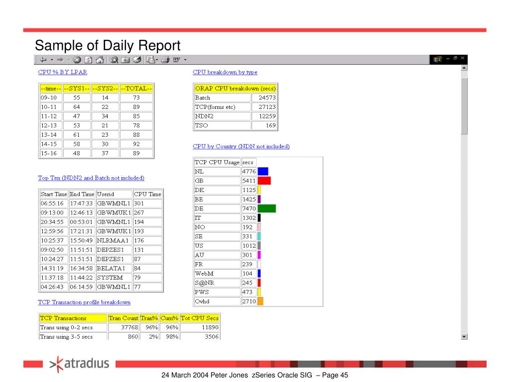Click the Mail icon in the toolbar

pyautogui.click(x=150, y=60)
